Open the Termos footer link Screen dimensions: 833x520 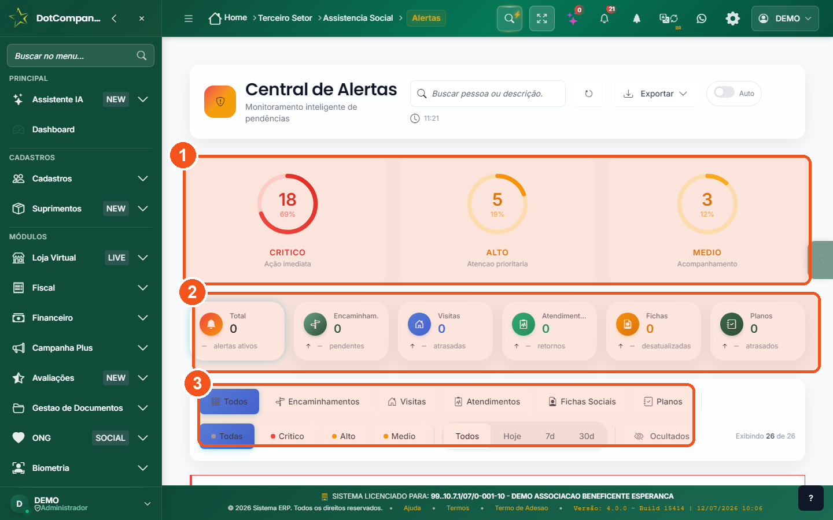point(458,508)
